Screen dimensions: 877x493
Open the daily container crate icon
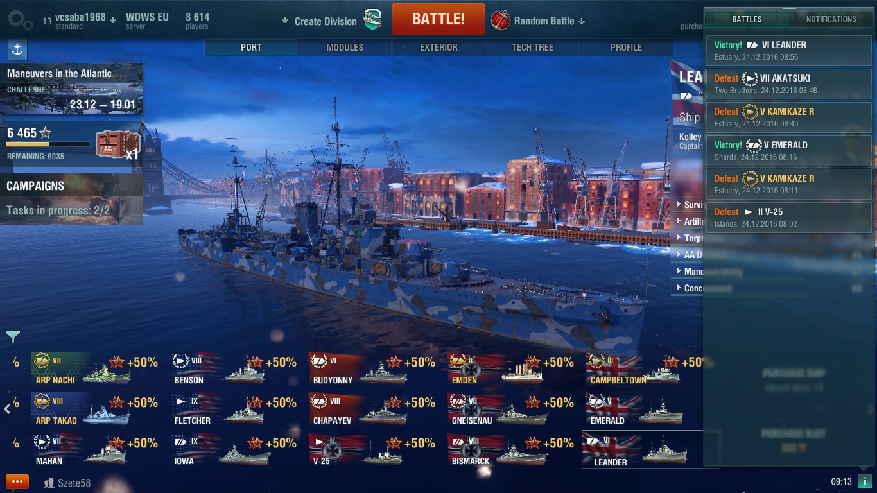118,144
